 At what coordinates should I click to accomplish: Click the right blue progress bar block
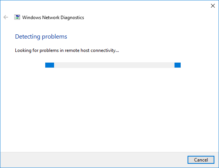[x=178, y=65]
